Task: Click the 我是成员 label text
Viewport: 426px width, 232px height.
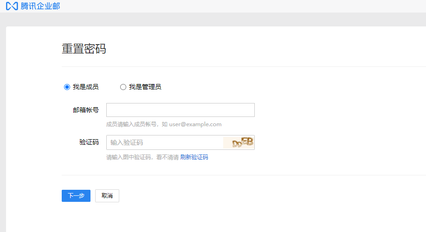Action: pyautogui.click(x=85, y=87)
